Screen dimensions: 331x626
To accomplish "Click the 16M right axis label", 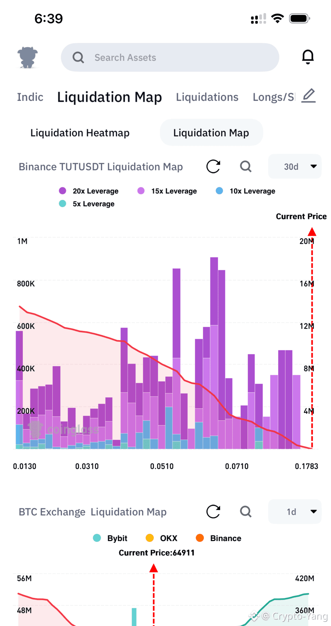I will tap(306, 284).
